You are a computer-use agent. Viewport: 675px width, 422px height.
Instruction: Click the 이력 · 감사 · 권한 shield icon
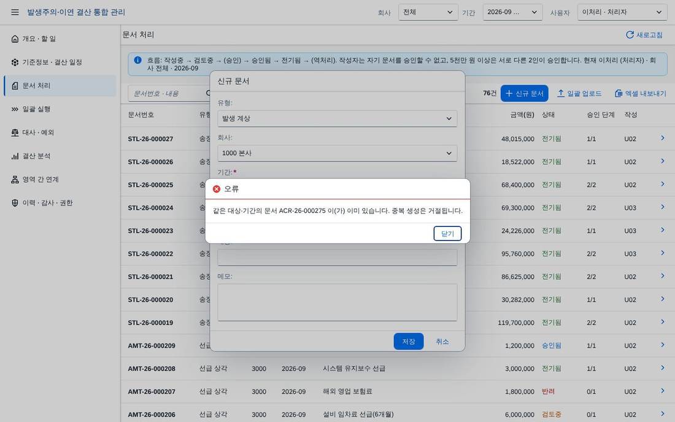tap(15, 203)
